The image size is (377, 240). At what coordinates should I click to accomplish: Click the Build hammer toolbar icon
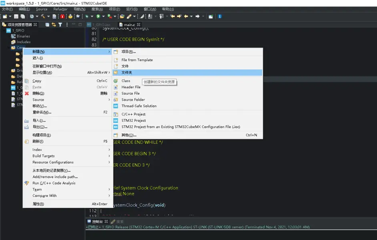click(43, 16)
